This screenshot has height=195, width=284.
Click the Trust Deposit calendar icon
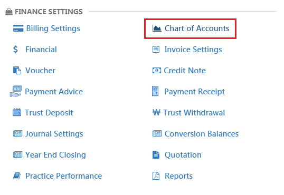point(17,112)
